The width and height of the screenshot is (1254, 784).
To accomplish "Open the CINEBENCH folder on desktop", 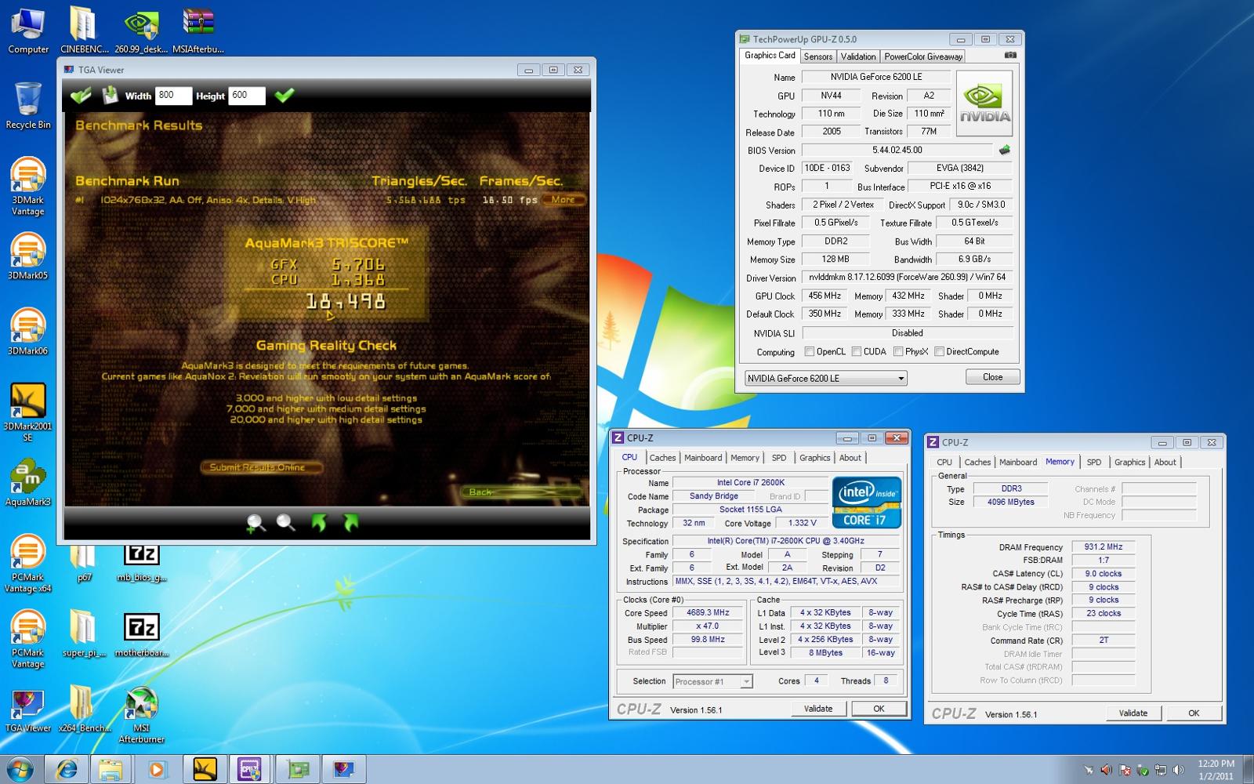I will click(x=85, y=30).
